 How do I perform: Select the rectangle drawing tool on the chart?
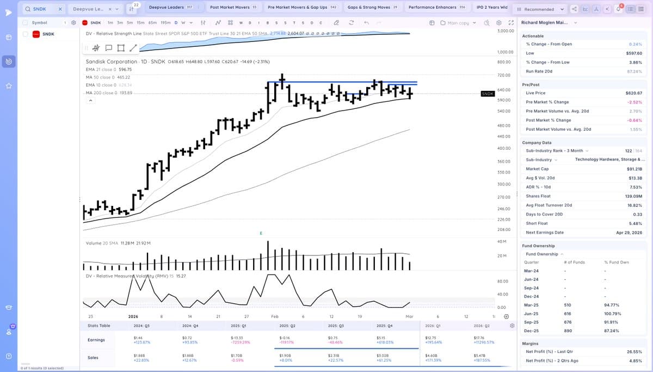pos(121,48)
